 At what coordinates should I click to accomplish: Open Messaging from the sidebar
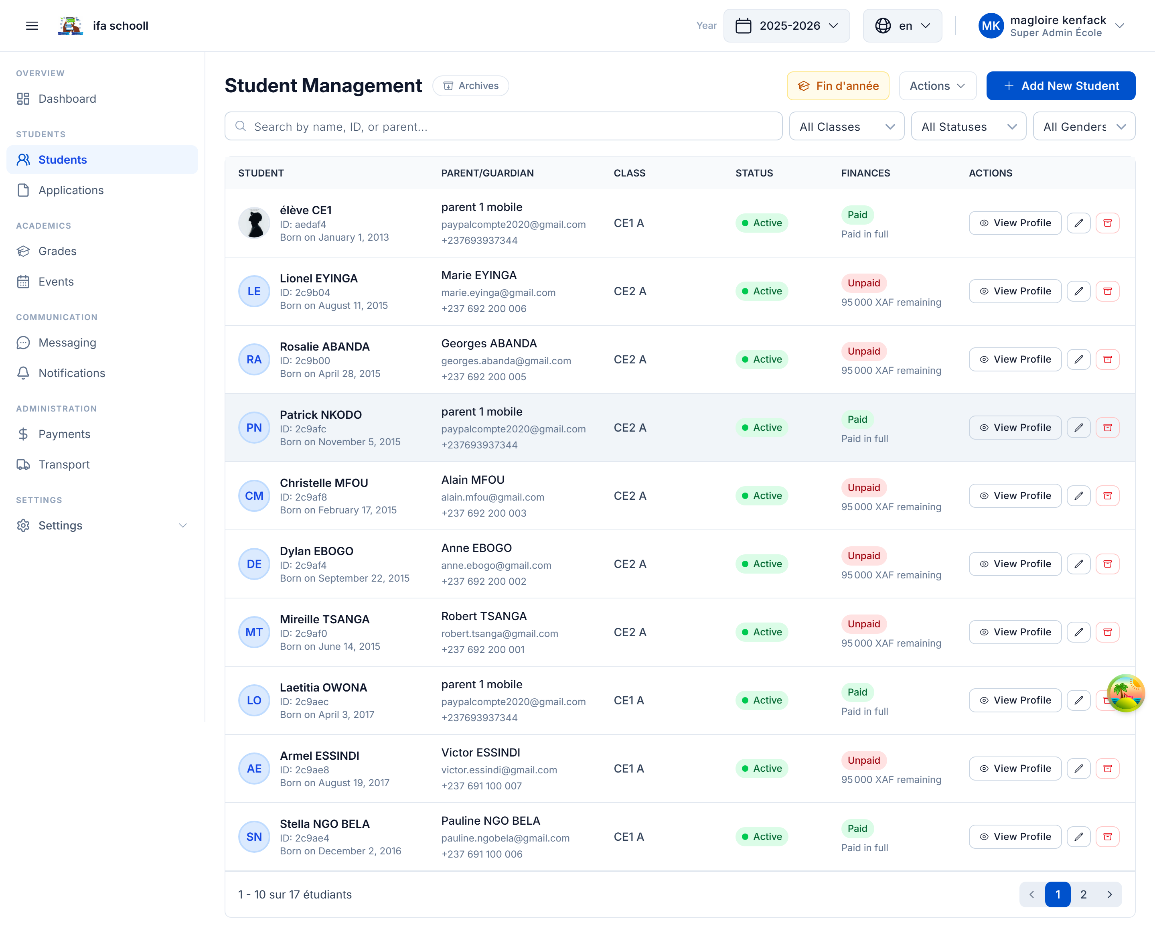67,343
